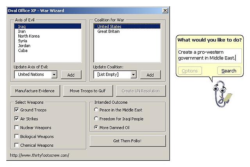Click Options in the assistant balloon

tap(190, 71)
